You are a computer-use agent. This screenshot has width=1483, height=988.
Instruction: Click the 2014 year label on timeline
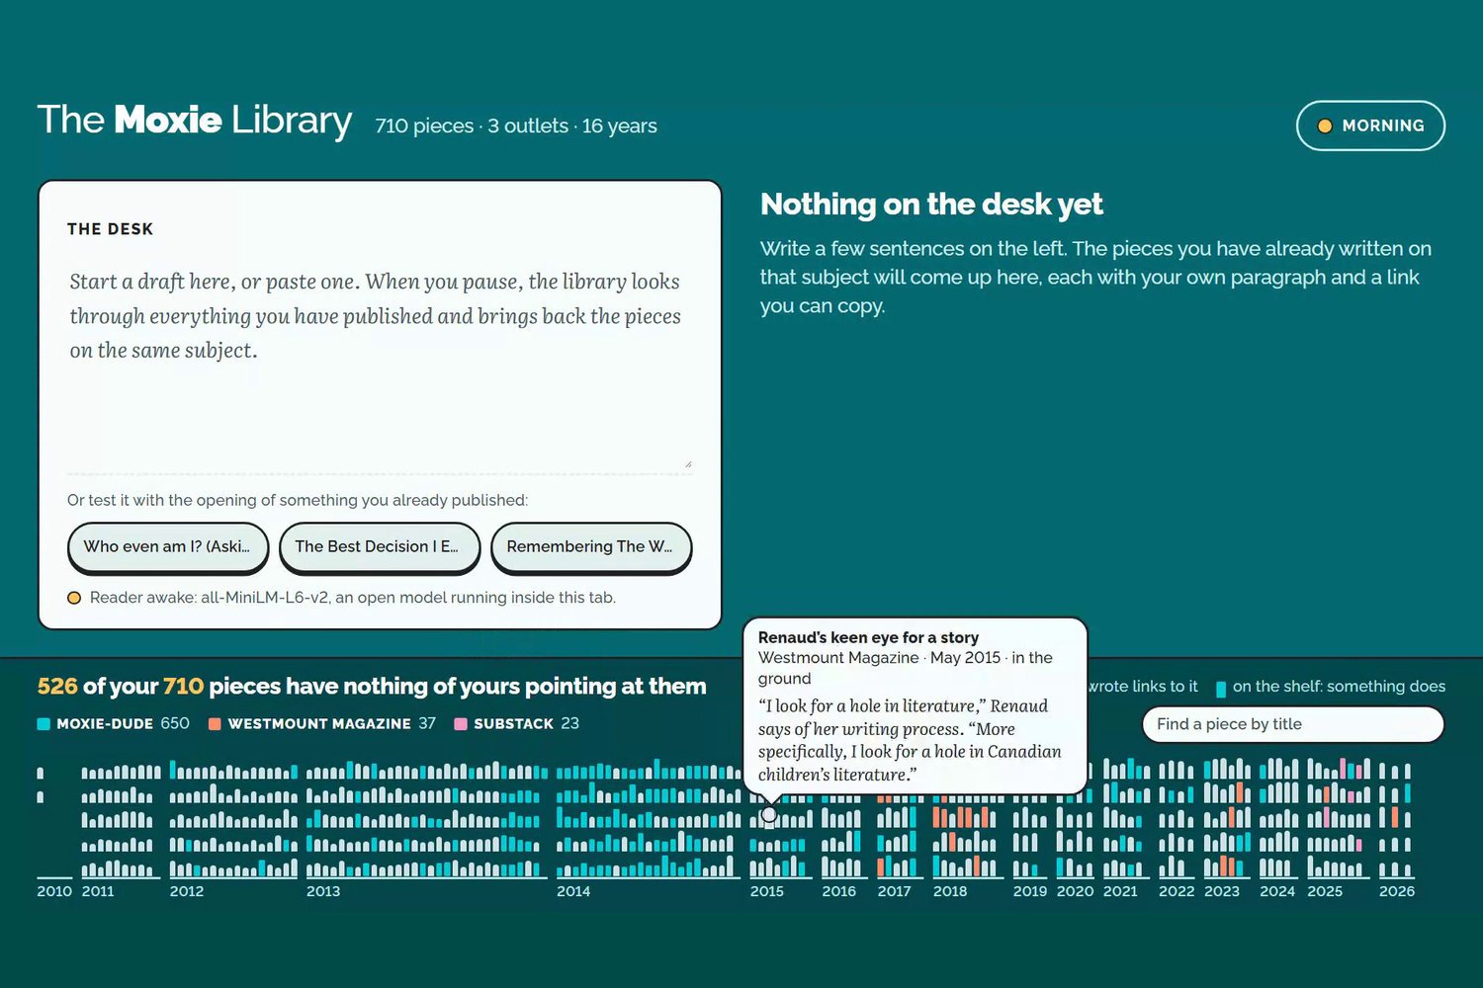(x=573, y=891)
